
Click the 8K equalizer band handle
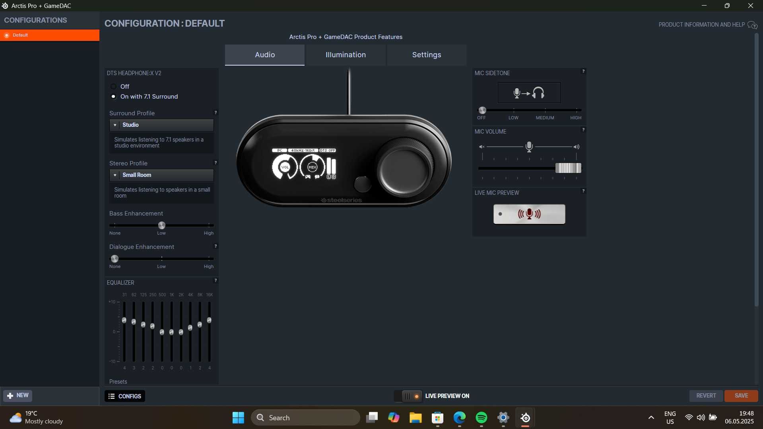click(200, 325)
